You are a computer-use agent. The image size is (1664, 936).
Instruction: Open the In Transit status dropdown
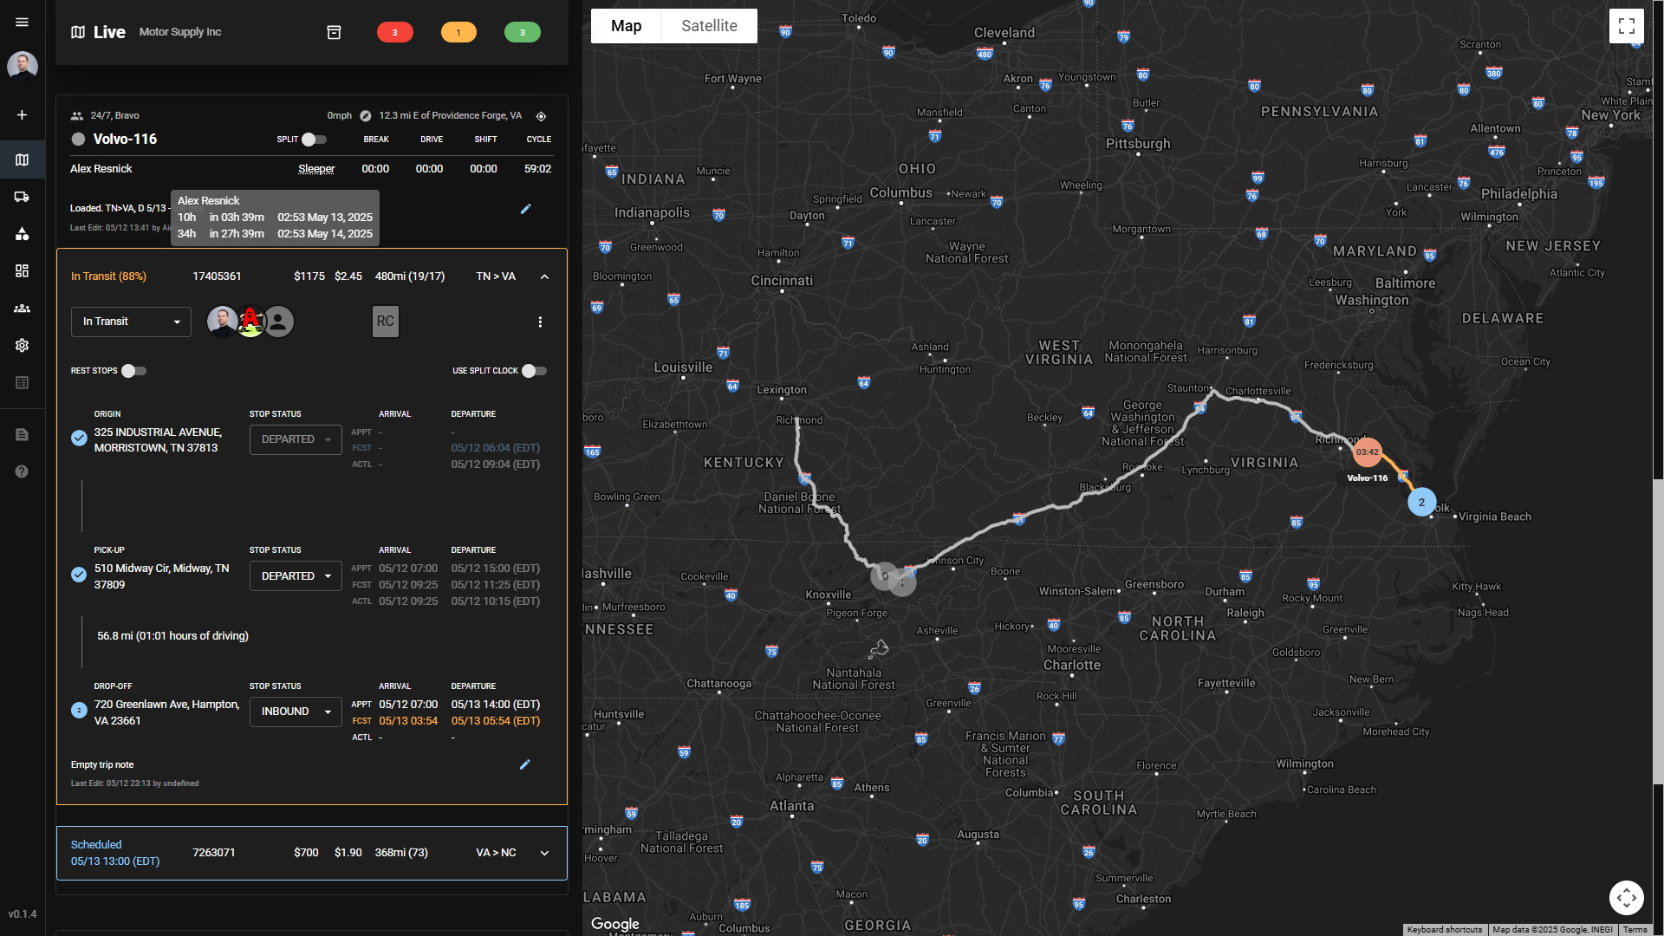tap(131, 322)
